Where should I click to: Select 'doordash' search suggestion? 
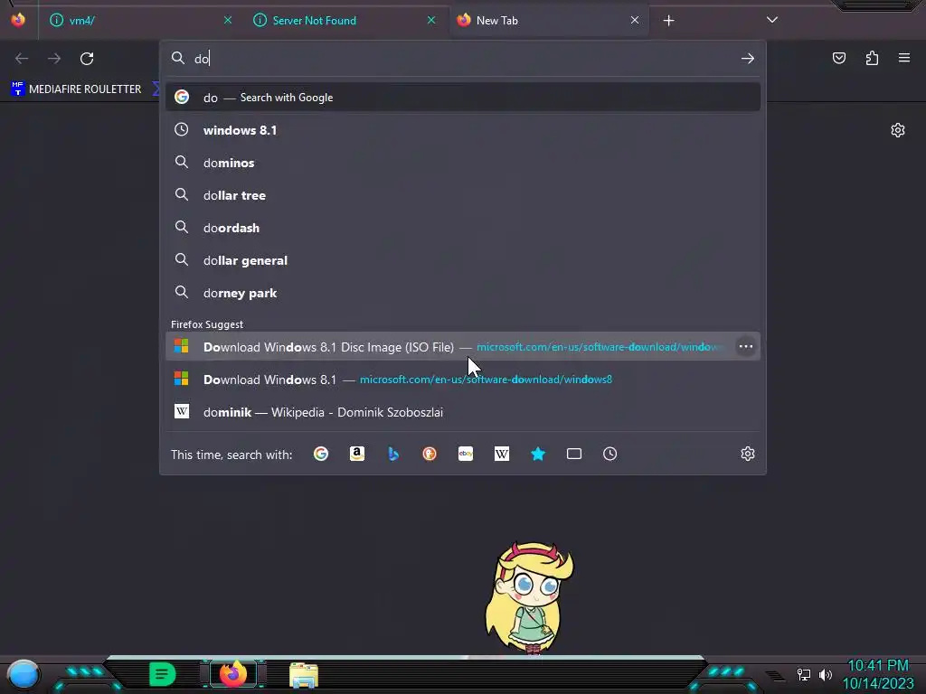click(x=463, y=227)
